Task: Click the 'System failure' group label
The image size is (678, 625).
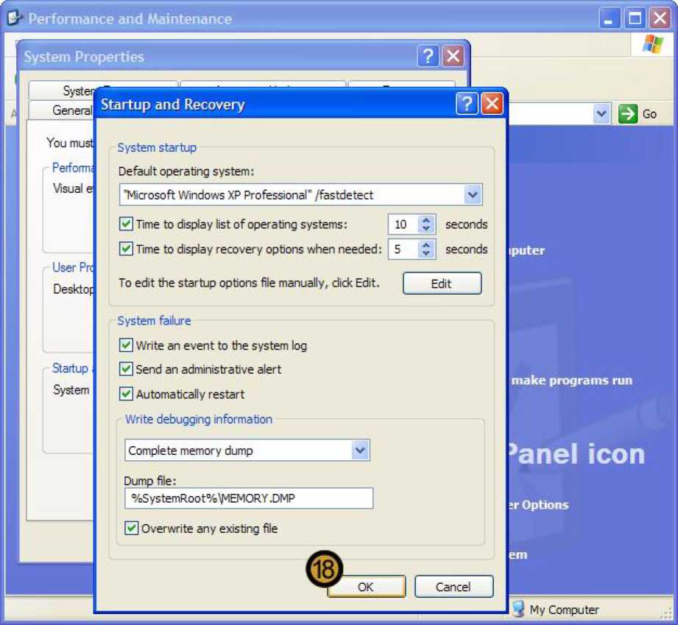Action: click(155, 320)
